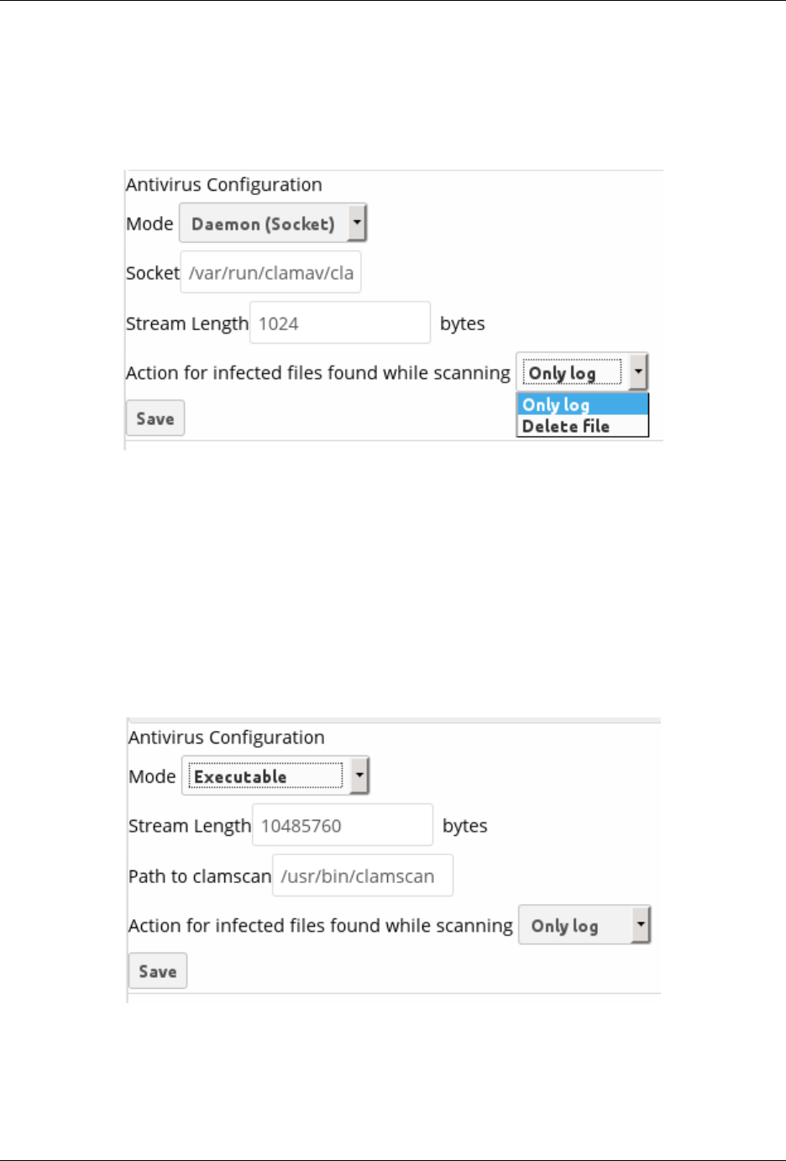Click the Mode label beside Daemon (Socket)
Image resolution: width=786 pixels, height=1161 pixels.
(149, 223)
